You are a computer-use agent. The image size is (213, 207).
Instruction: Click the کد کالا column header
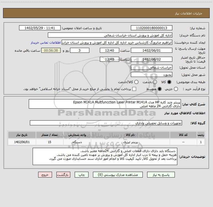point(183,135)
